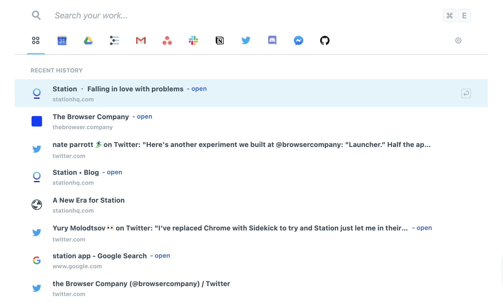
Task: Select the Discord app icon
Action: click(x=272, y=40)
